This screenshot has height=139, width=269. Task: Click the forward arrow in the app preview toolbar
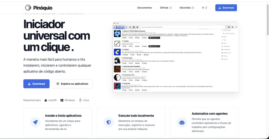(x=127, y=27)
